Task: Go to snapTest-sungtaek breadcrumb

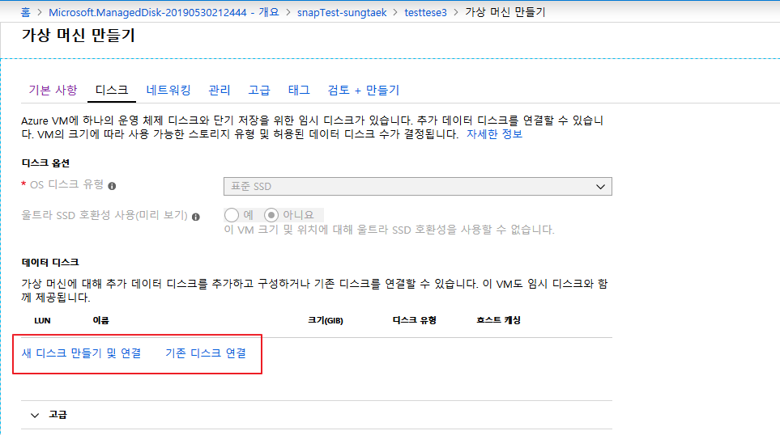Action: (x=342, y=12)
